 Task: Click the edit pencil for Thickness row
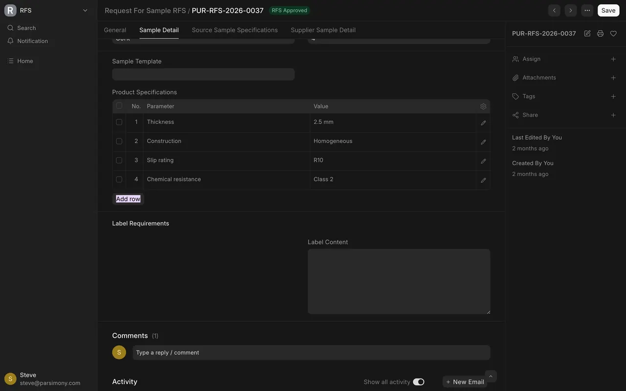[483, 123]
